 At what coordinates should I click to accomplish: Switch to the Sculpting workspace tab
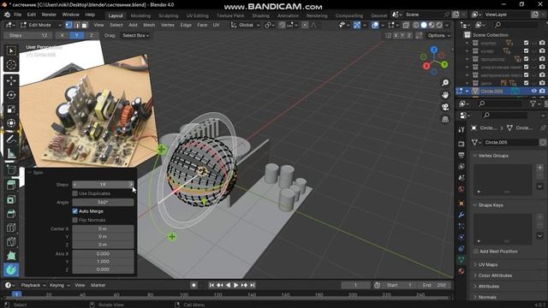point(168,15)
